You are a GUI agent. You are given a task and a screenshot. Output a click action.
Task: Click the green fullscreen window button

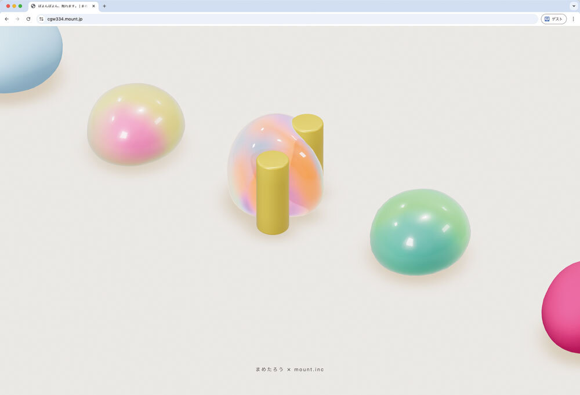tap(20, 6)
